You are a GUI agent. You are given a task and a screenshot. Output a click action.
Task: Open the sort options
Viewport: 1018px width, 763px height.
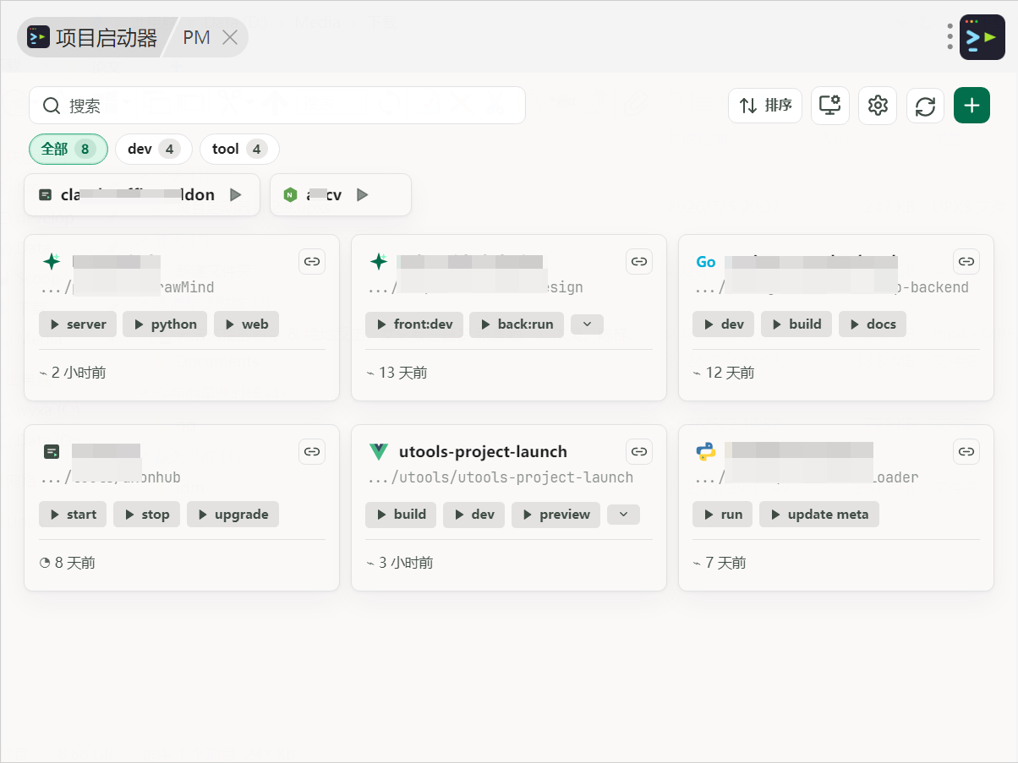(x=765, y=106)
